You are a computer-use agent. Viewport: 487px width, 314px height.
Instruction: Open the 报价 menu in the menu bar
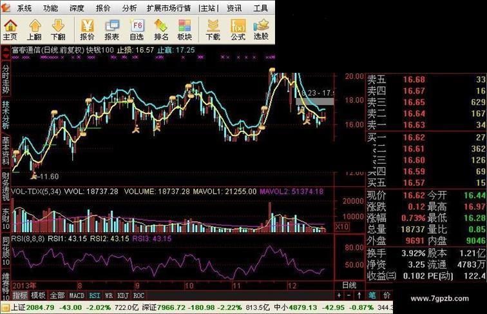tap(103, 8)
